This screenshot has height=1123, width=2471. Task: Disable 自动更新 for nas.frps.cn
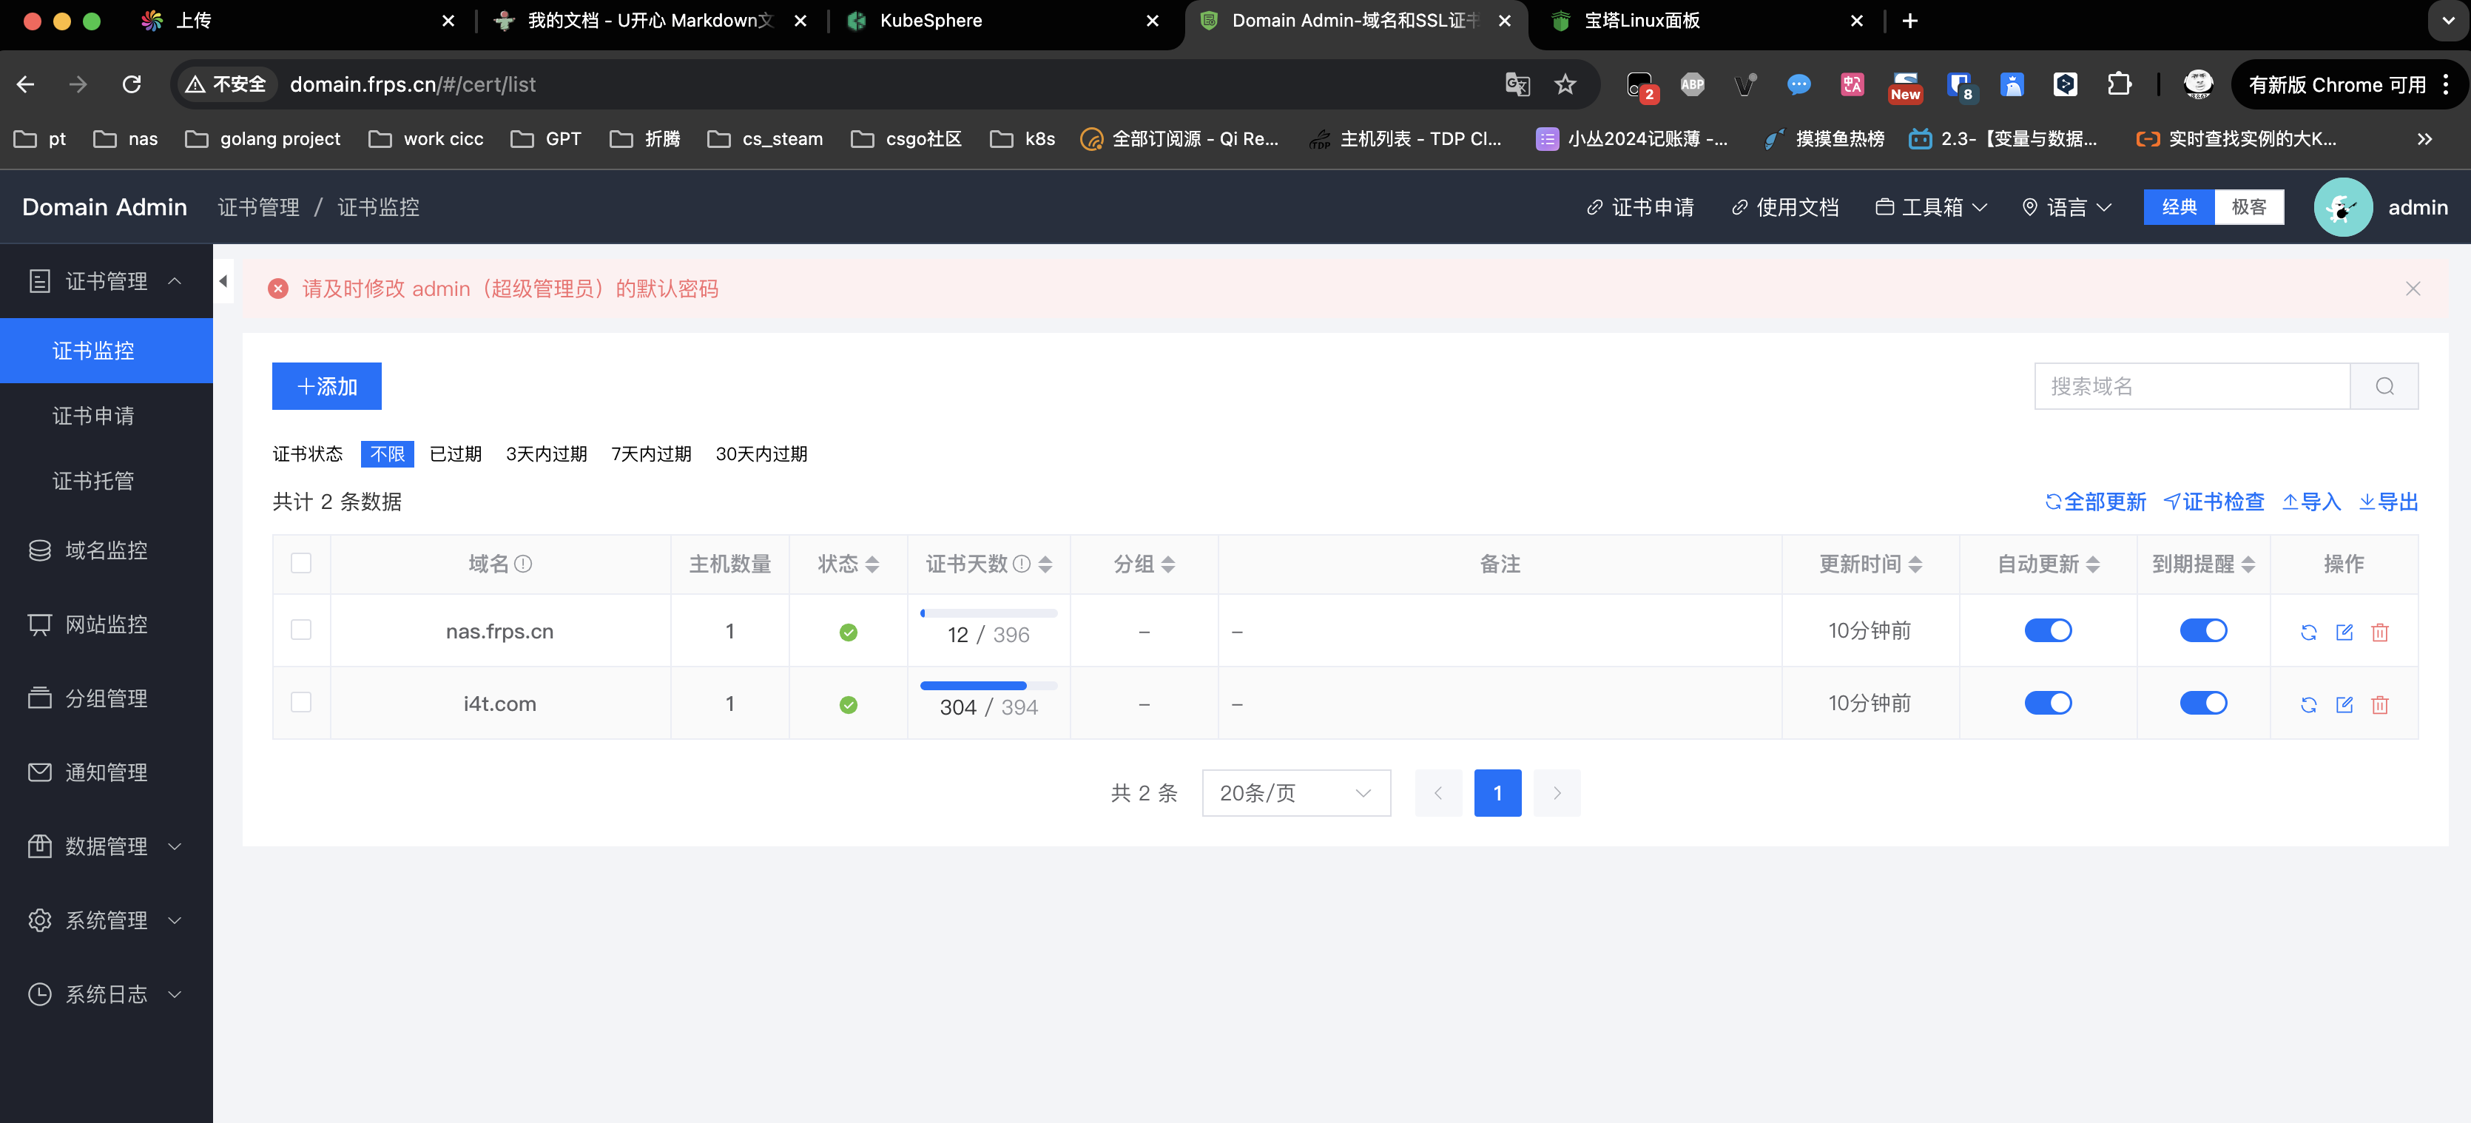(x=2049, y=630)
